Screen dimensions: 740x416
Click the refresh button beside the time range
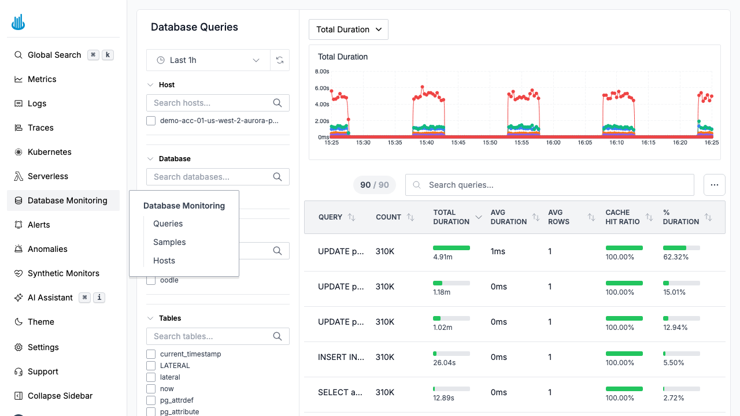pos(280,60)
